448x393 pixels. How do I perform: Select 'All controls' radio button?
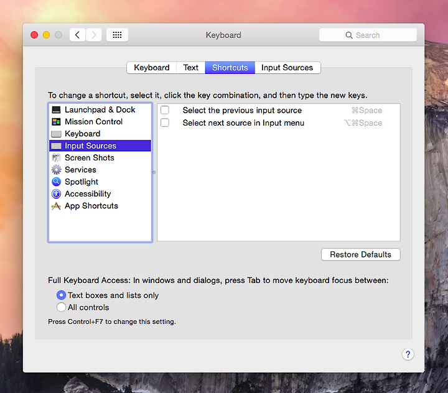tap(61, 307)
